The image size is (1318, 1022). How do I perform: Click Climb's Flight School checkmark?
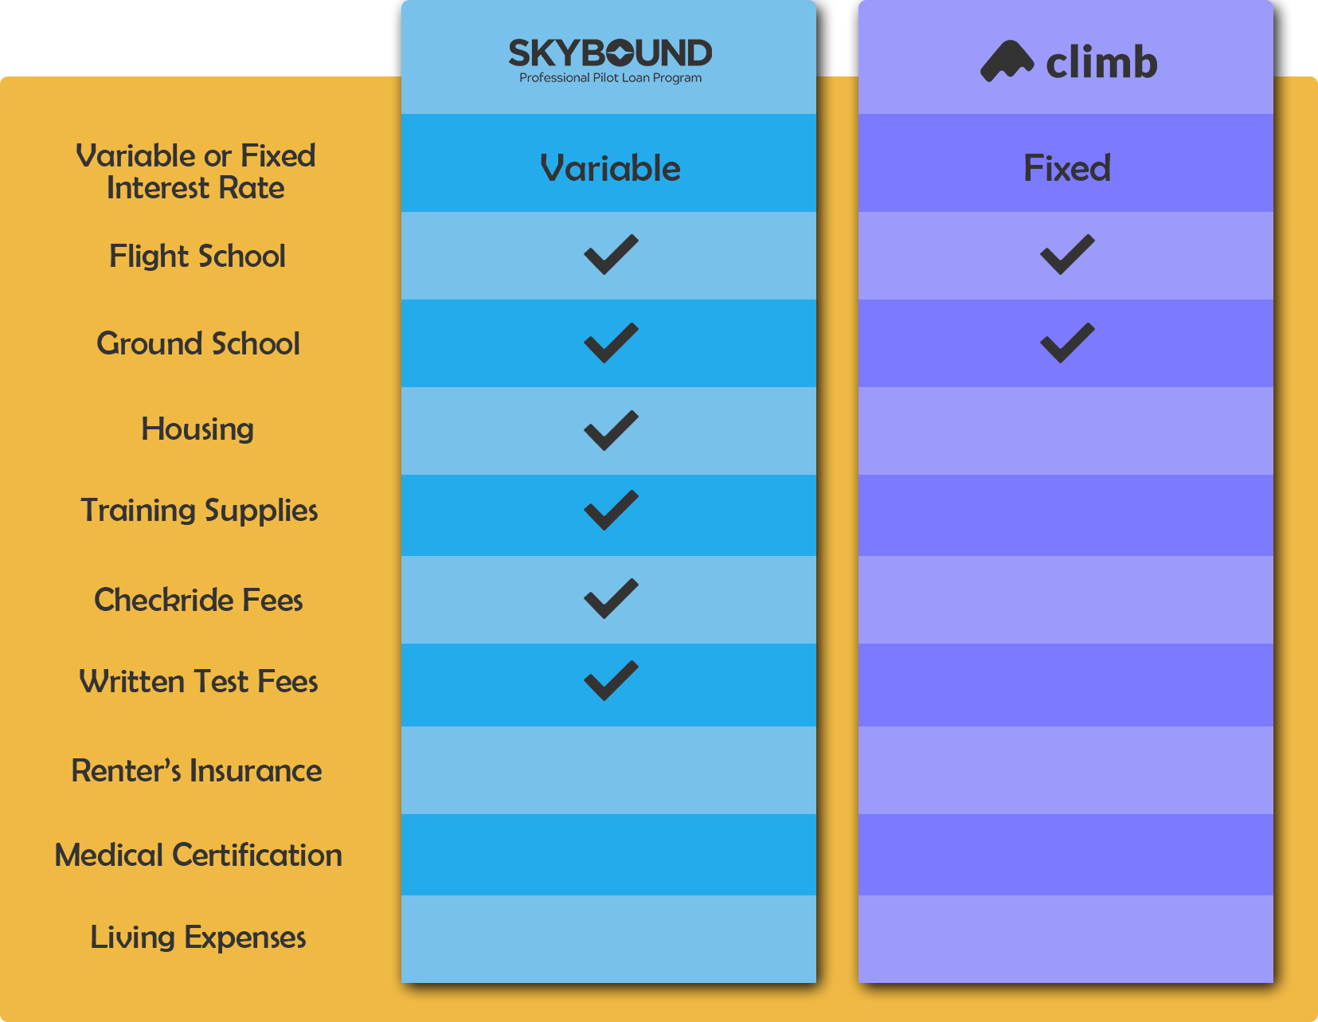tap(1067, 255)
